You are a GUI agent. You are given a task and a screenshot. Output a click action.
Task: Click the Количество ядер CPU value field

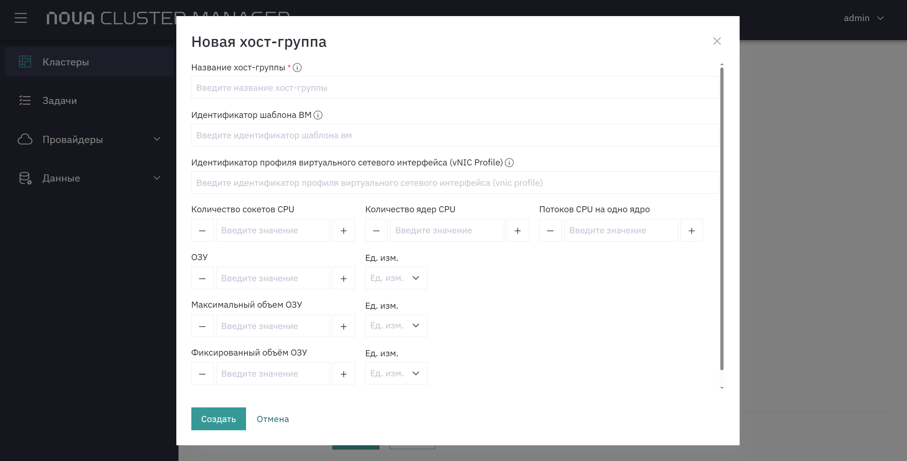coord(447,230)
